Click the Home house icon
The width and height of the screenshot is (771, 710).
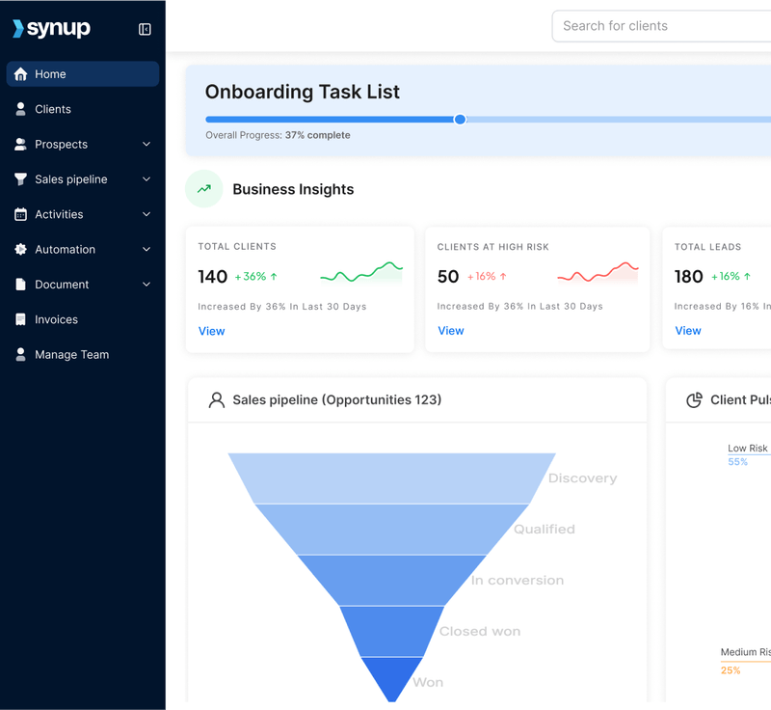pos(21,74)
